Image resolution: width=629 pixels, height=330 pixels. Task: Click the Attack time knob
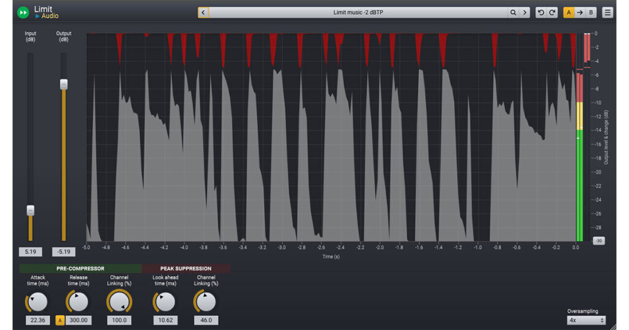(x=37, y=302)
